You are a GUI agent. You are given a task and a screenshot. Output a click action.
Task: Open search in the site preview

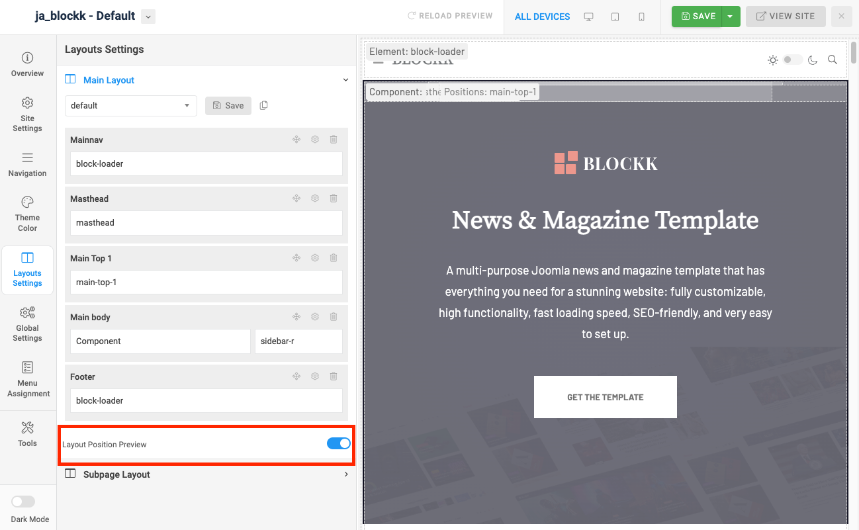[x=833, y=60]
